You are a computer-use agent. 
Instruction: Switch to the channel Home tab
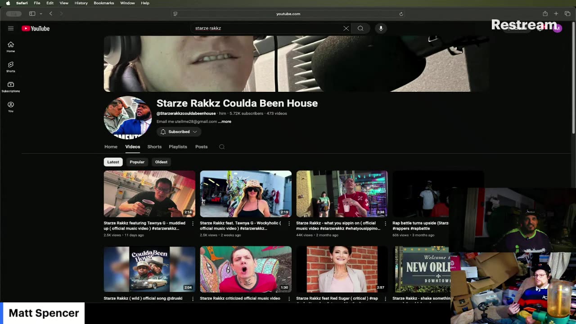click(111, 147)
